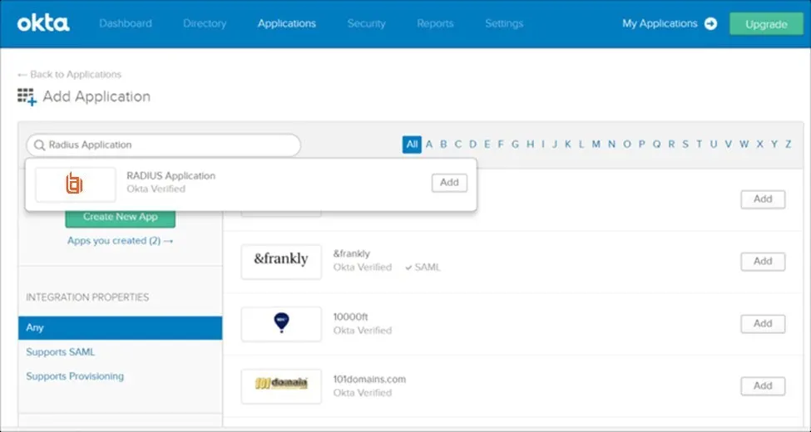Filter apps by letter F
The image size is (811, 432).
click(x=500, y=145)
